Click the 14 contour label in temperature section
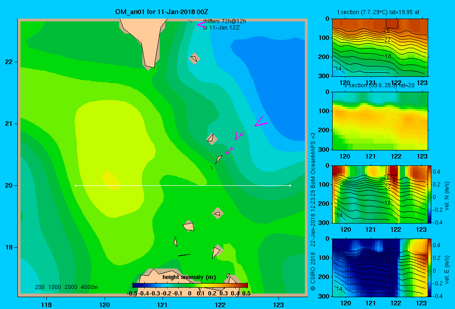The width and height of the screenshot is (455, 309). (339, 69)
